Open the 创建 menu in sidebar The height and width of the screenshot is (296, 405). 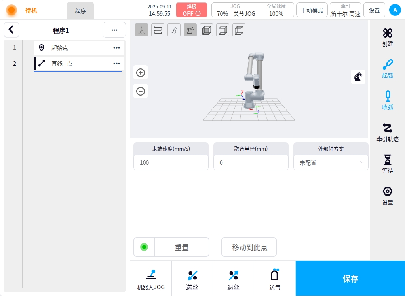coord(387,37)
